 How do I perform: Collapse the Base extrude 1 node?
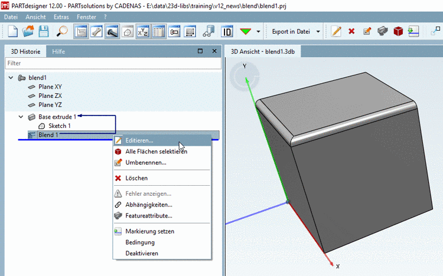[x=21, y=117]
